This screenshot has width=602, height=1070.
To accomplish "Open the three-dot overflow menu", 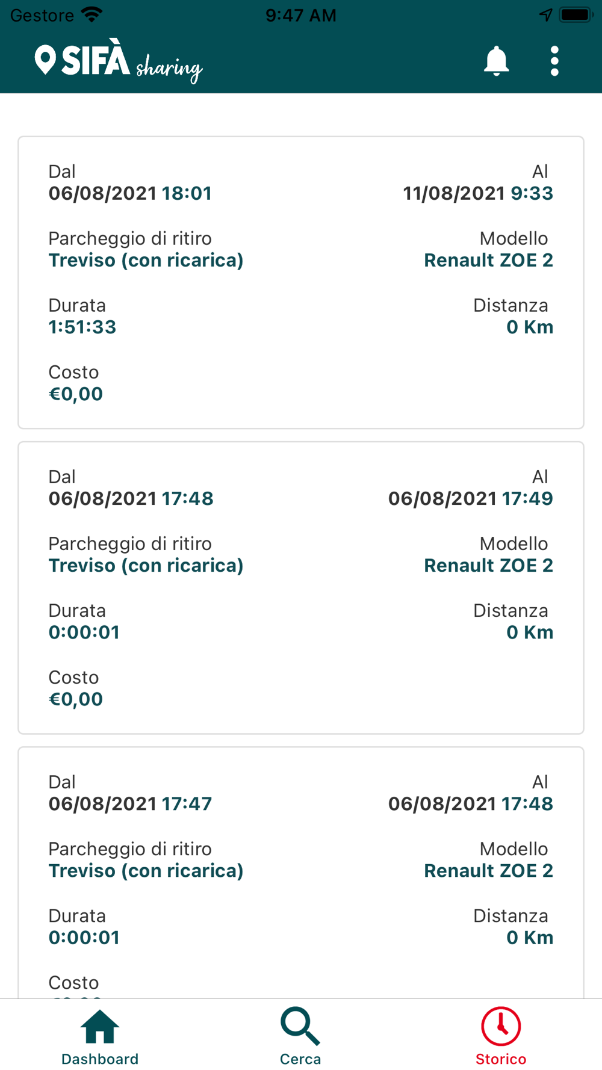I will 554,61.
